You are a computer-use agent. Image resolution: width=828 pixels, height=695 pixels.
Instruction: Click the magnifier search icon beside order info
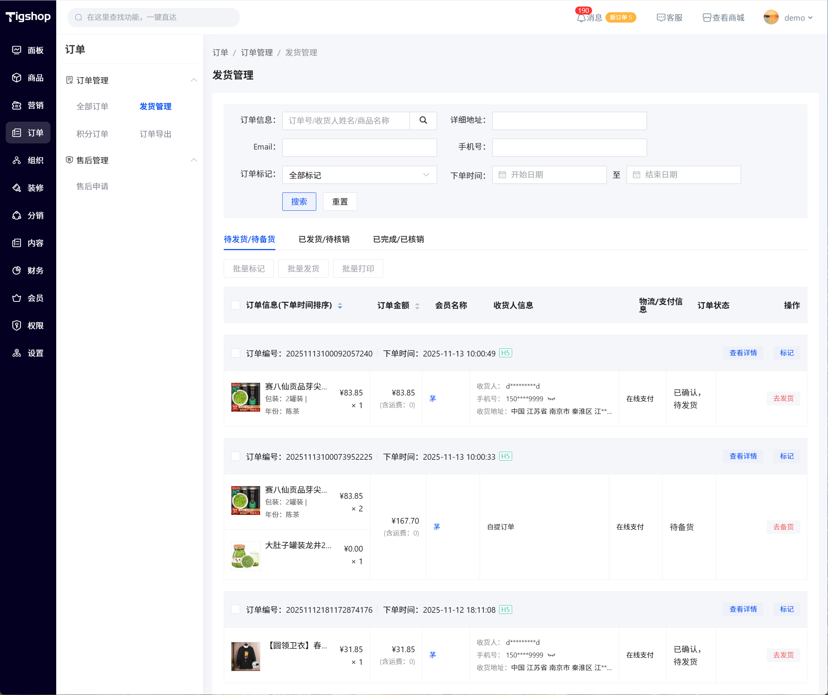[423, 120]
